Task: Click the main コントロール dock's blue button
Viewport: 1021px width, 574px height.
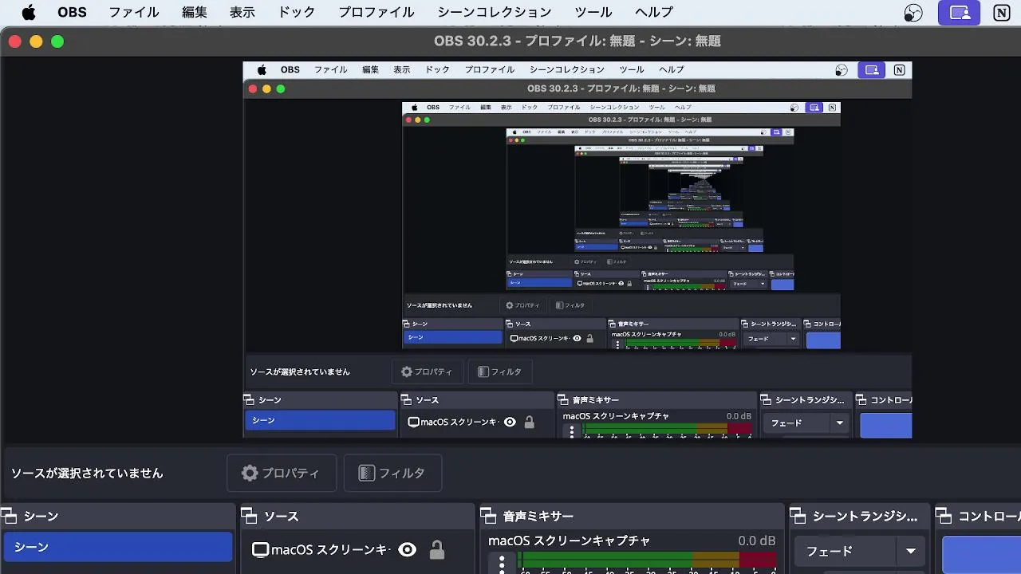Action: tap(982, 555)
